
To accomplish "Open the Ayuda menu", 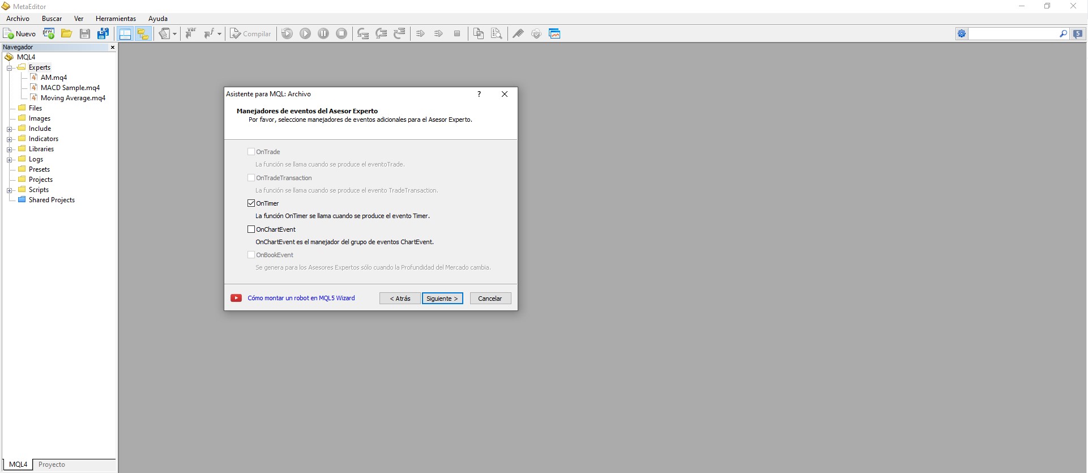I will tap(158, 19).
